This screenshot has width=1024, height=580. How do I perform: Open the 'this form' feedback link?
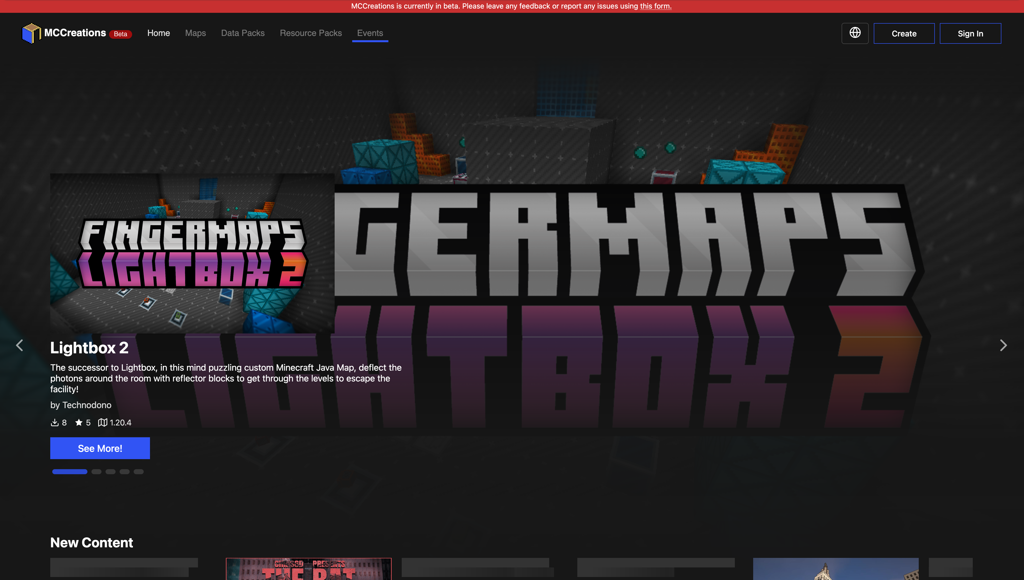tap(655, 6)
